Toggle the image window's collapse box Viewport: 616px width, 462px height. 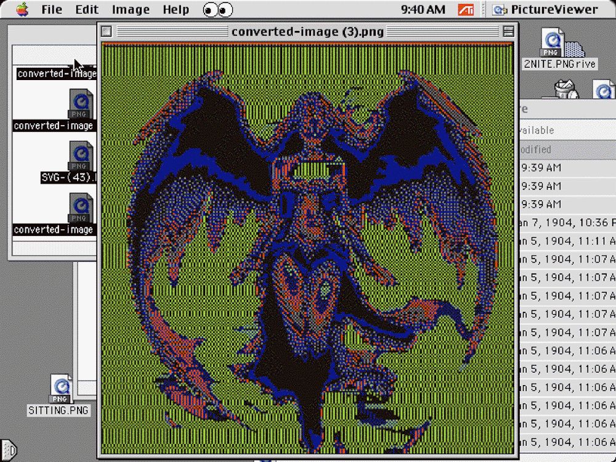pyautogui.click(x=508, y=31)
